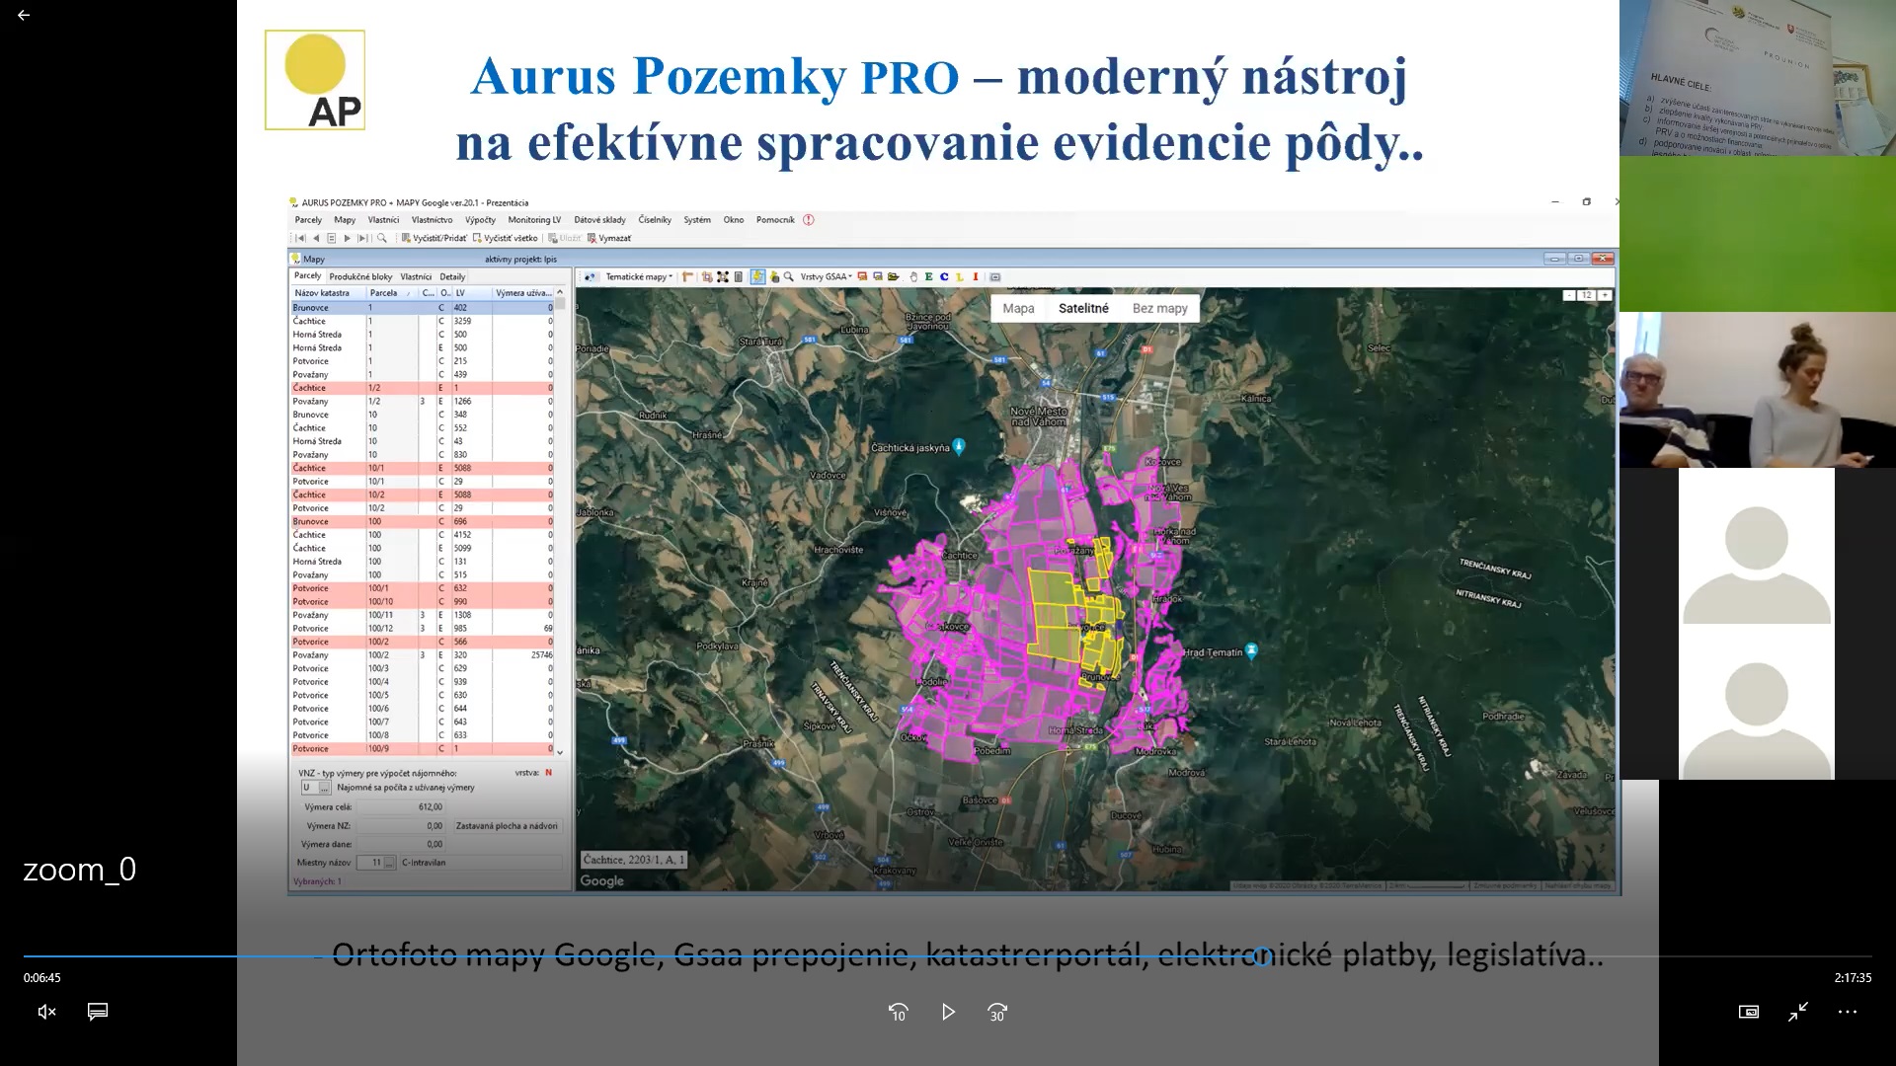The height and width of the screenshot is (1066, 1896).
Task: Click map zoom plus button
Action: point(1606,295)
